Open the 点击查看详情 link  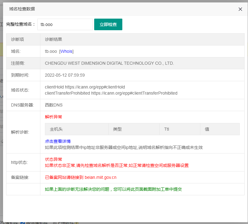coord(58,141)
